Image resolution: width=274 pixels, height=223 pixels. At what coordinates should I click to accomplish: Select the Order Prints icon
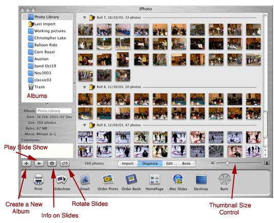(x=108, y=179)
